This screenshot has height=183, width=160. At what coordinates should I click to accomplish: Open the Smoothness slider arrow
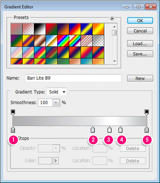[x=56, y=103]
